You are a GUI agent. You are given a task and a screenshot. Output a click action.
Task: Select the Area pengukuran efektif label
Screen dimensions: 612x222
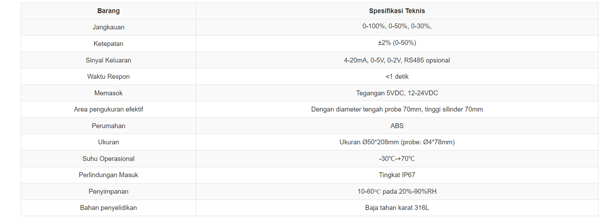point(108,109)
